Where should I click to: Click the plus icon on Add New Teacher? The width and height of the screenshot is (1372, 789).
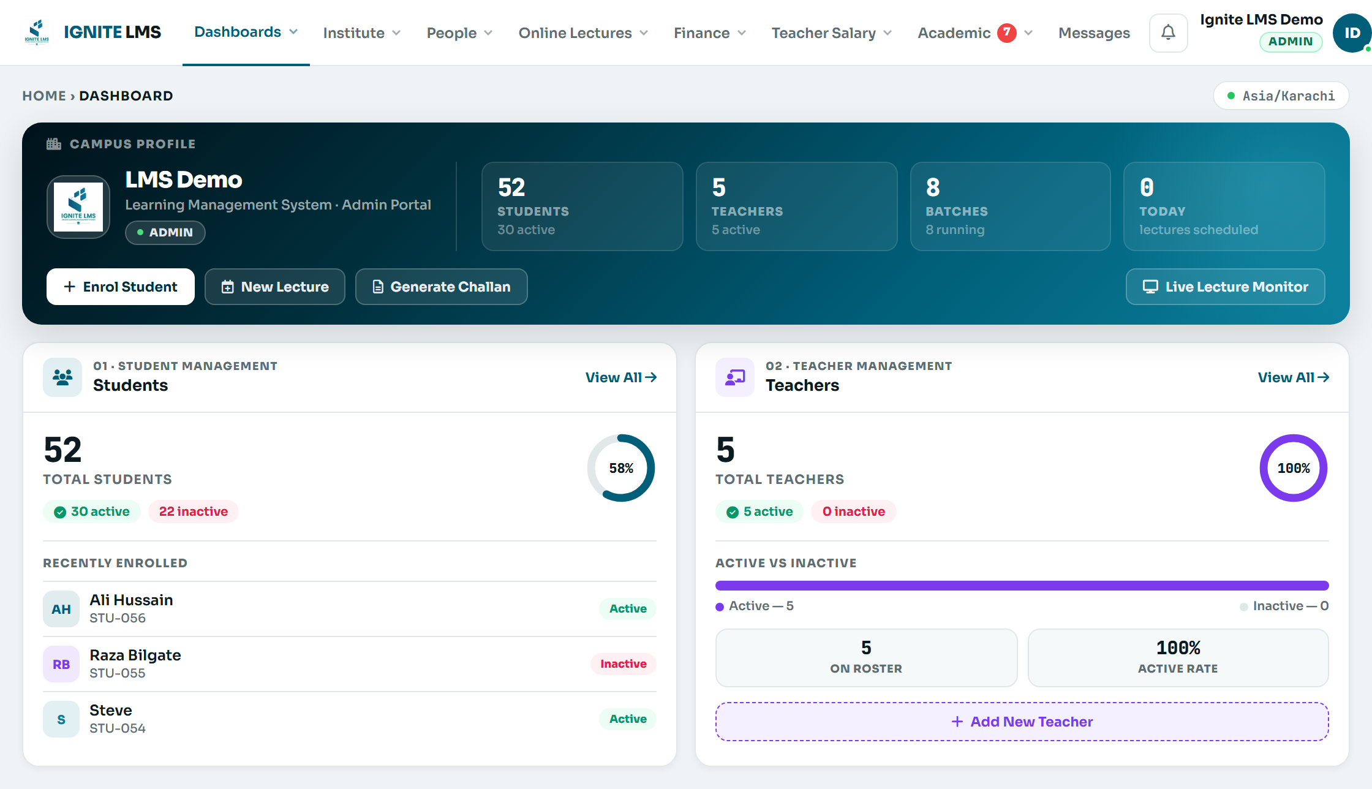(957, 722)
